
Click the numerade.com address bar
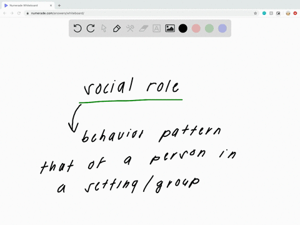[x=142, y=13]
